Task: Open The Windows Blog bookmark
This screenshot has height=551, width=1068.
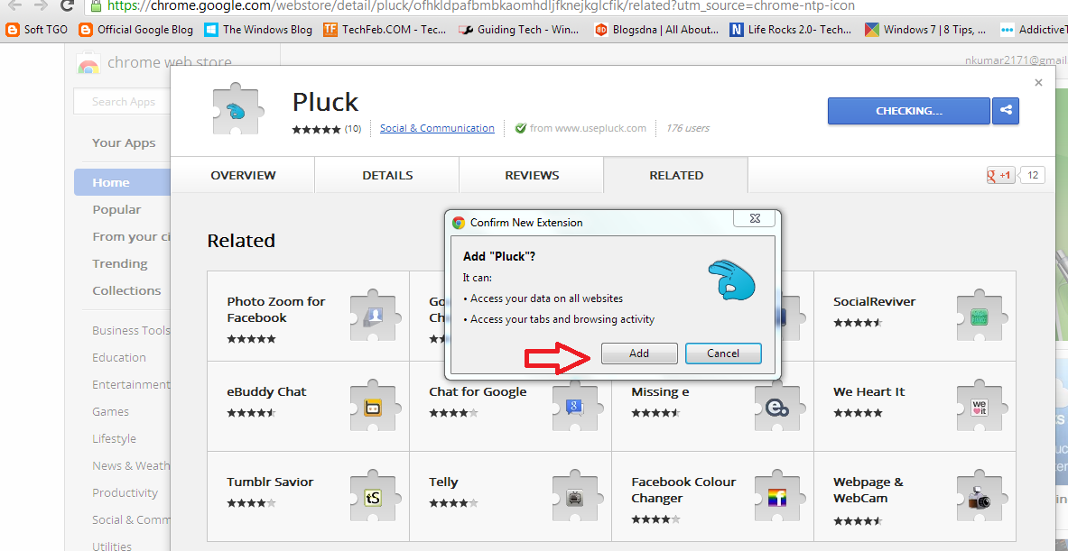Action: pyautogui.click(x=258, y=29)
